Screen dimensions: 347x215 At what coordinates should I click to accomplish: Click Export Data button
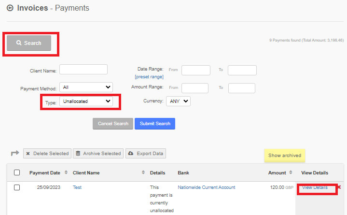click(146, 153)
